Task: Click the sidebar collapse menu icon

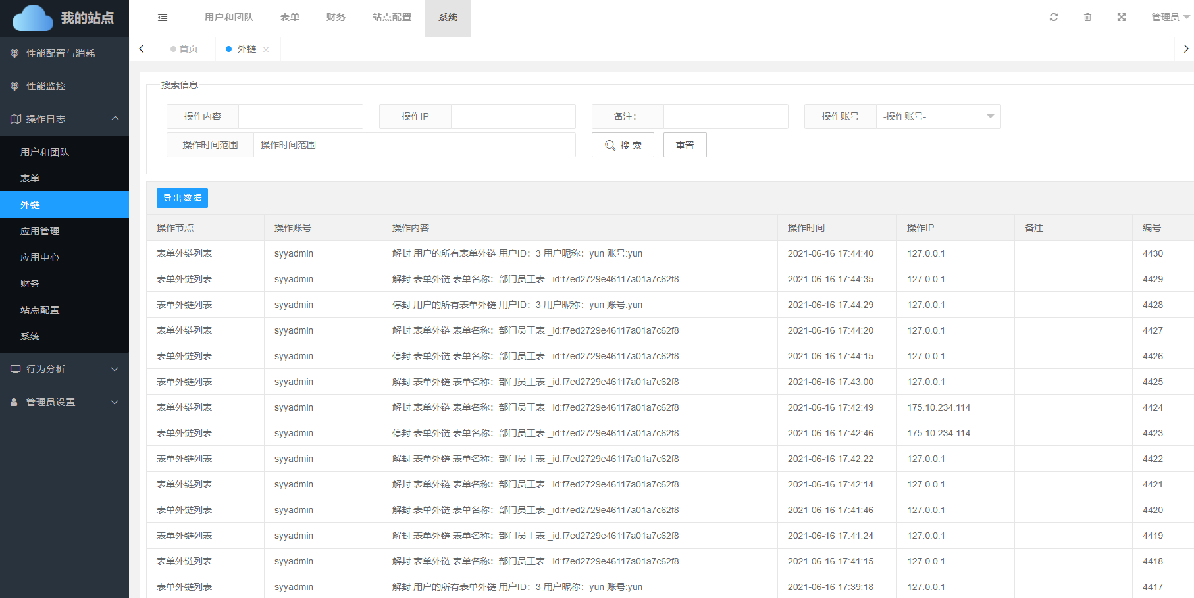Action: click(x=163, y=18)
